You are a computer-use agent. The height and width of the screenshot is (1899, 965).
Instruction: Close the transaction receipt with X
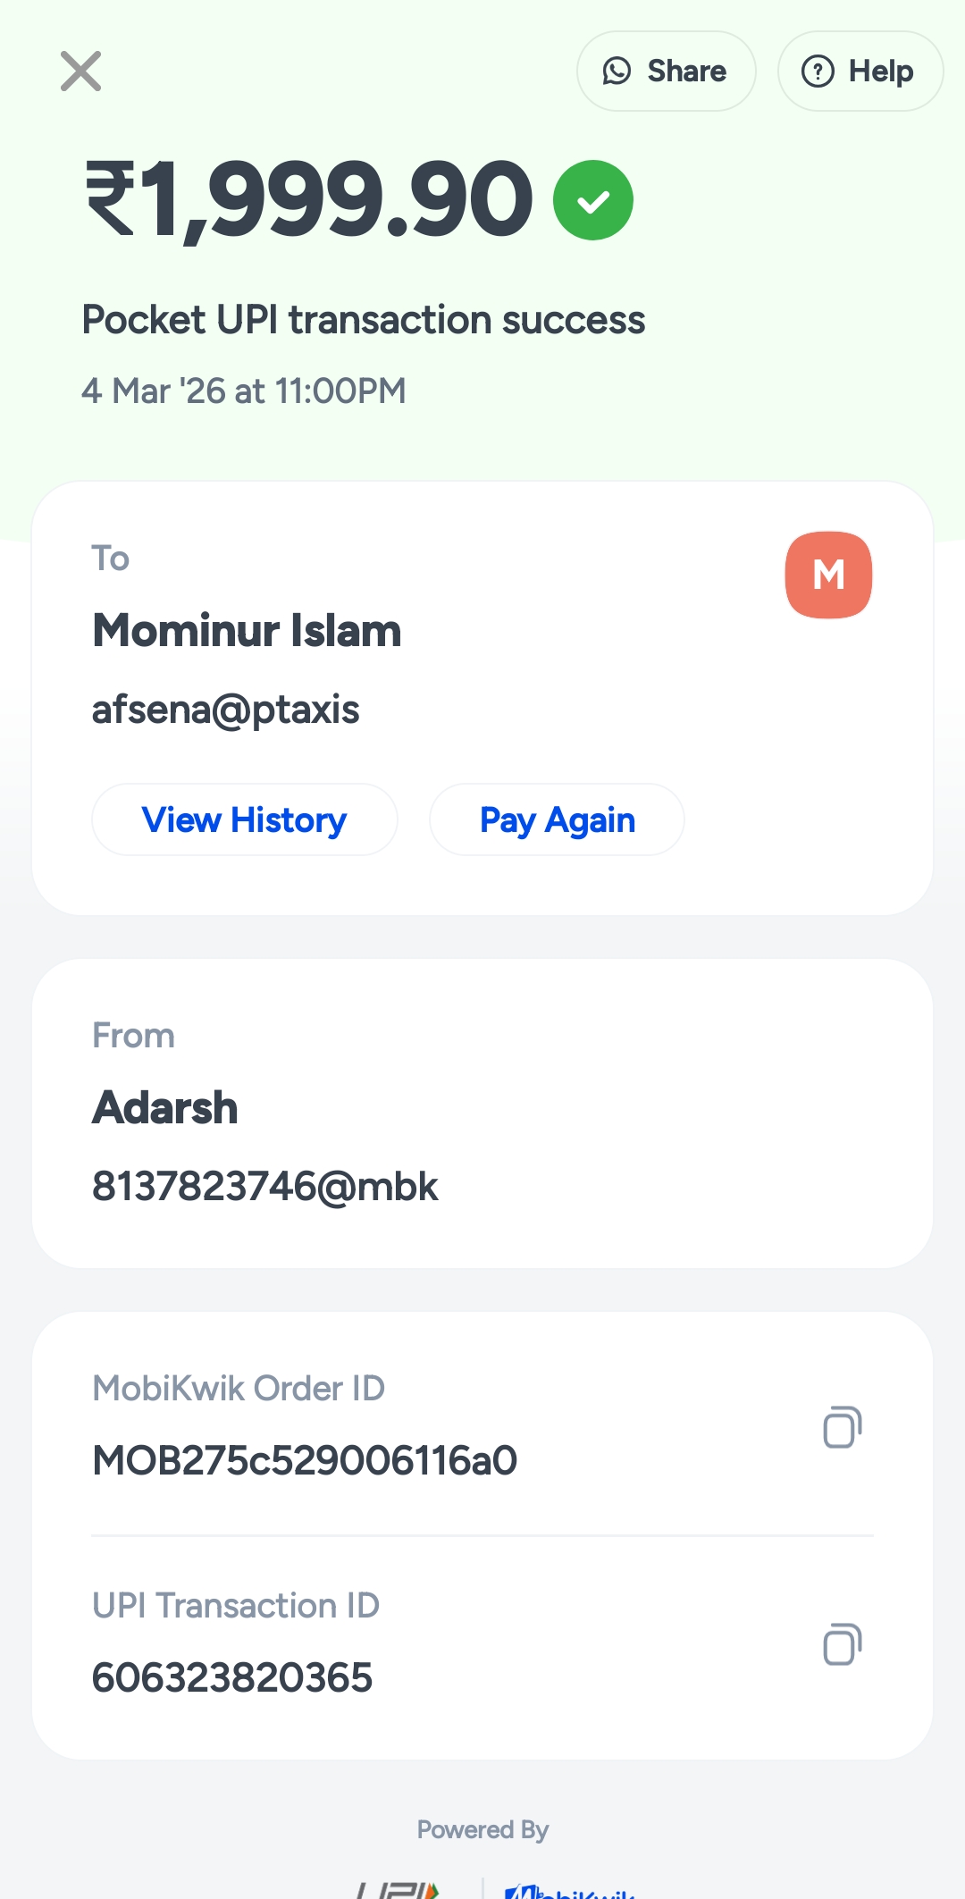tap(80, 71)
